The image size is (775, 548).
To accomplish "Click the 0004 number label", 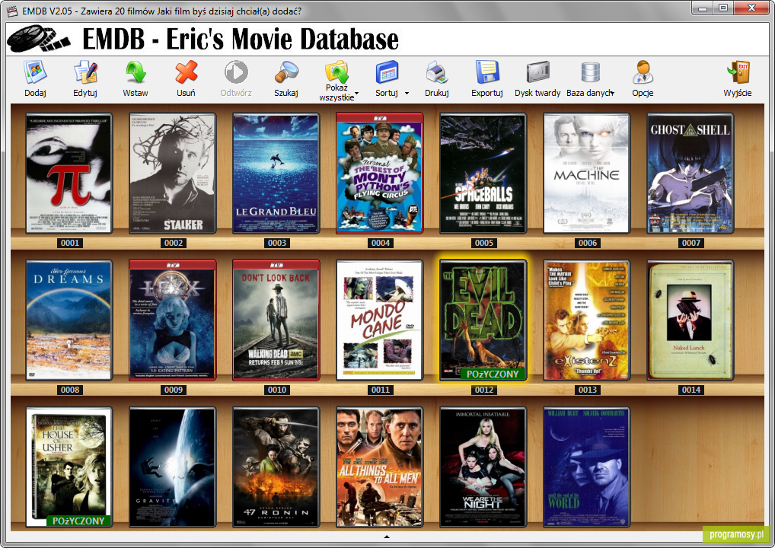I will [x=381, y=243].
